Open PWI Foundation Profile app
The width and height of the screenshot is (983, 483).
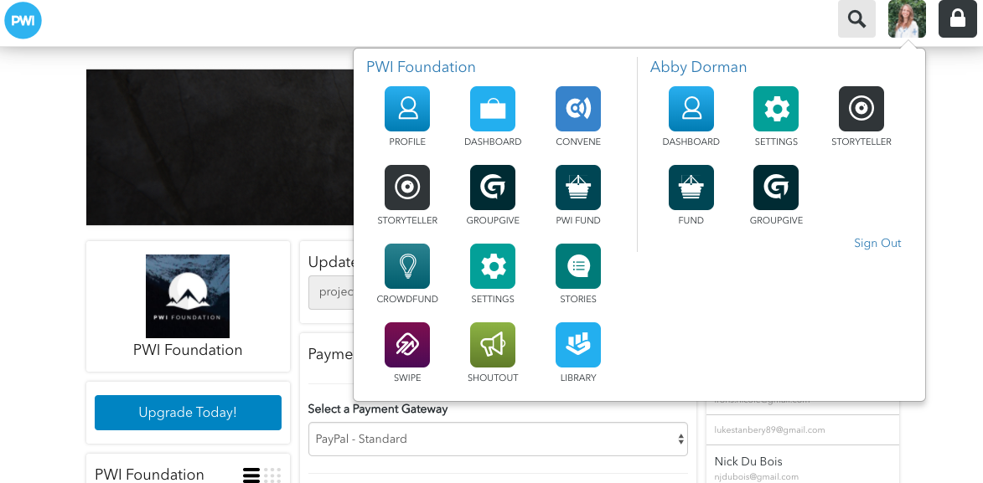point(407,109)
